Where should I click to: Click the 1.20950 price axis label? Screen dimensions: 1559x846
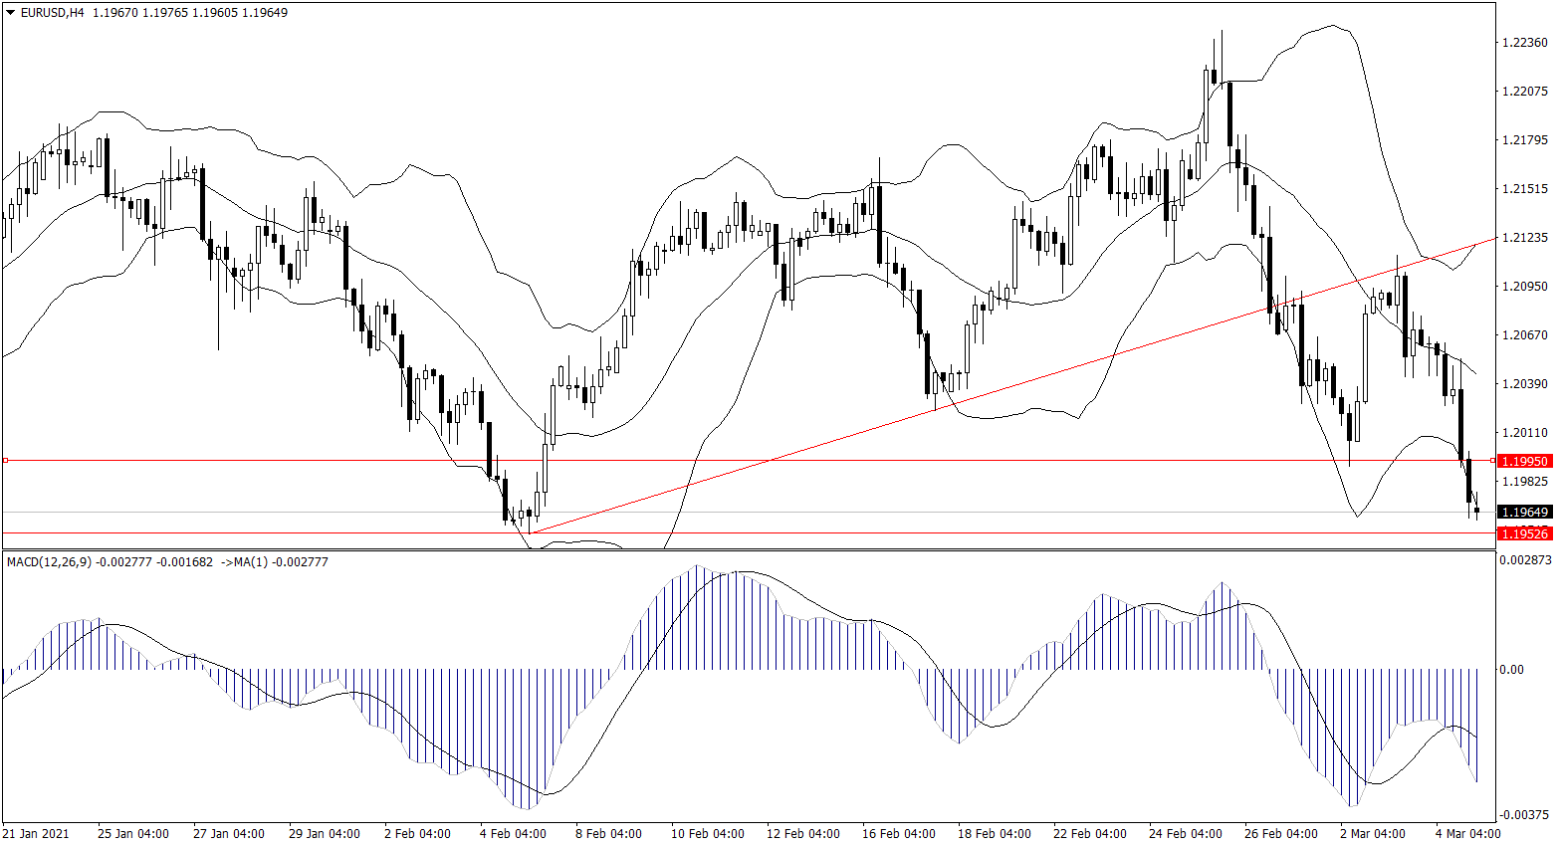1524,287
